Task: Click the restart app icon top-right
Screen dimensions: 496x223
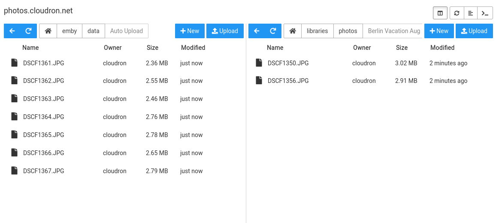Action: [457, 13]
